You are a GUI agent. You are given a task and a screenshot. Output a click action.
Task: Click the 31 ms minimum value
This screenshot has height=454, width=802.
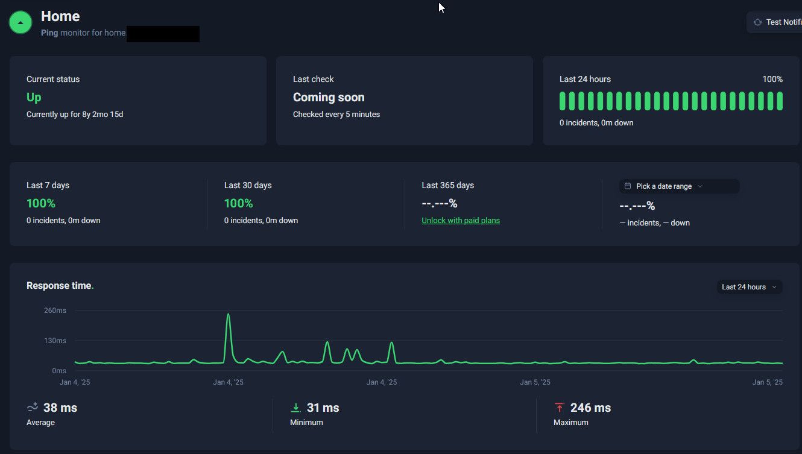coord(323,408)
